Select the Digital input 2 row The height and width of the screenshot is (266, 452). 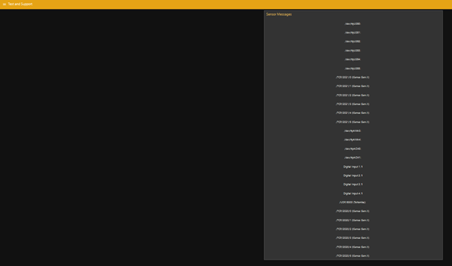(353, 175)
